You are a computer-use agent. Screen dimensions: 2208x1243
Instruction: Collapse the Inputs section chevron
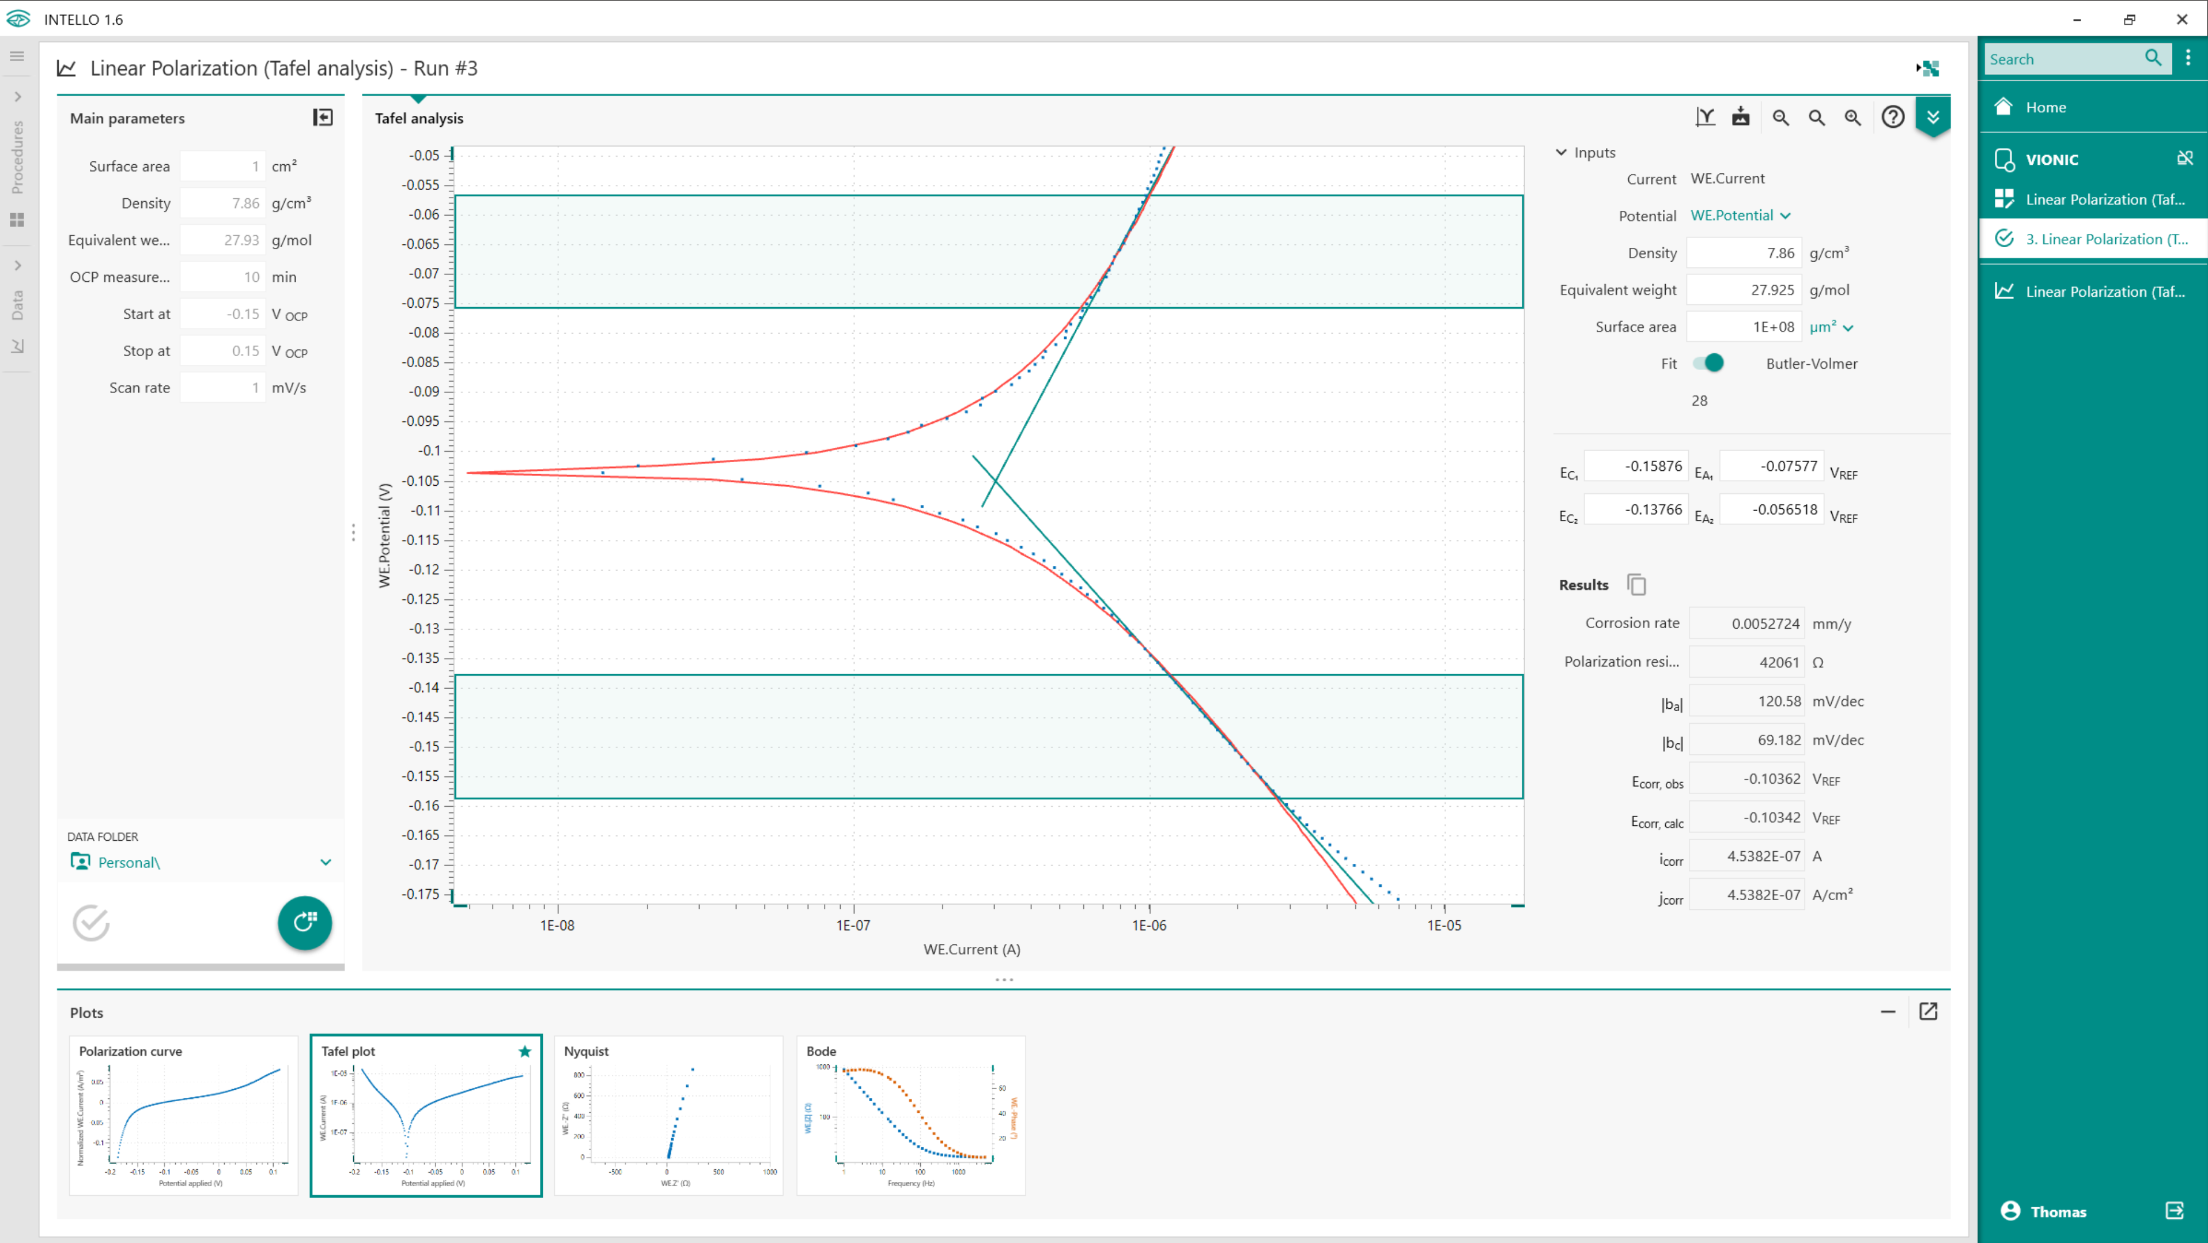tap(1561, 153)
